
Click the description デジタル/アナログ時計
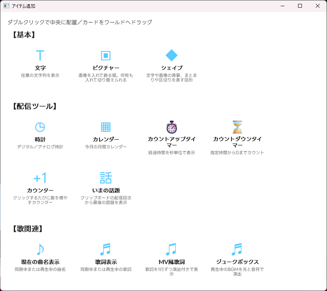point(40,147)
